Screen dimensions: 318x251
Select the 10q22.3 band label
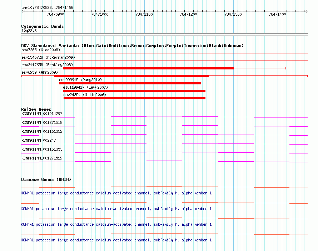pyautogui.click(x=29, y=31)
